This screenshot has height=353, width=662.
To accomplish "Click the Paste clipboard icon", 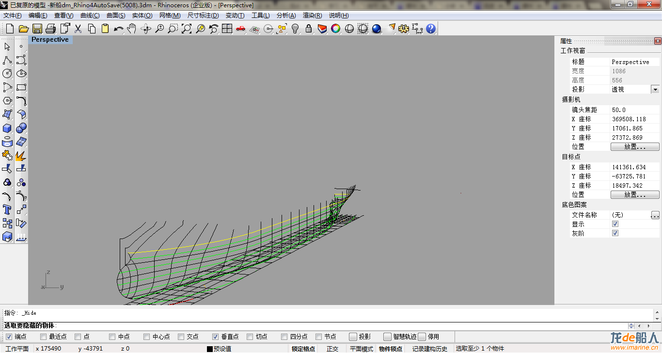I will point(105,29).
